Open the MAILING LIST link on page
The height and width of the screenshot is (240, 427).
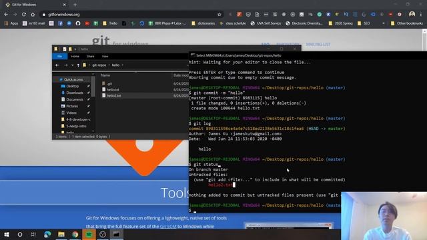tap(318, 44)
